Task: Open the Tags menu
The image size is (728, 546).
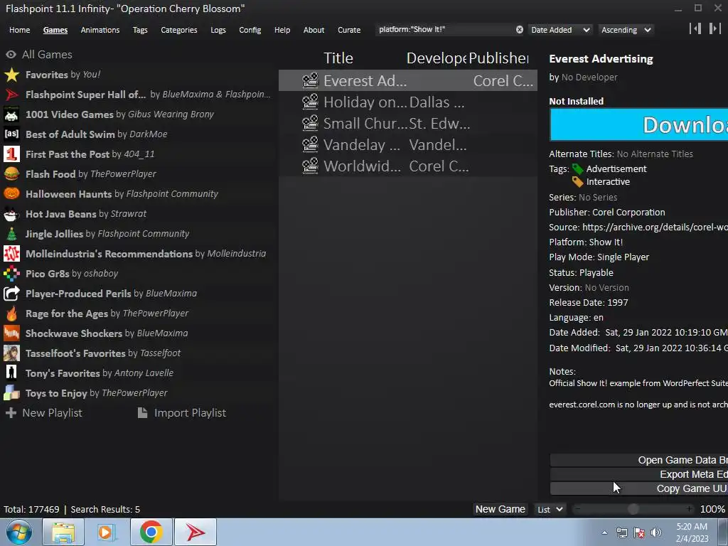Action: 140,30
